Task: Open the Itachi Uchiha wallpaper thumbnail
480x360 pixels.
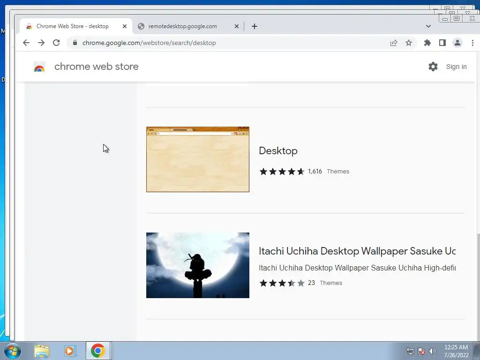Action: click(198, 265)
